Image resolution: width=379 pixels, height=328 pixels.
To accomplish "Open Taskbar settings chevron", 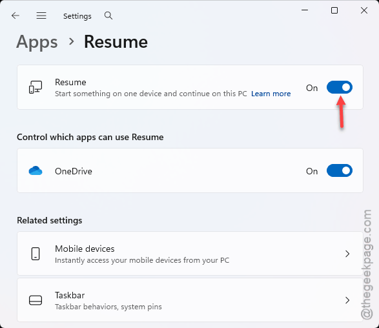I will 347,300.
